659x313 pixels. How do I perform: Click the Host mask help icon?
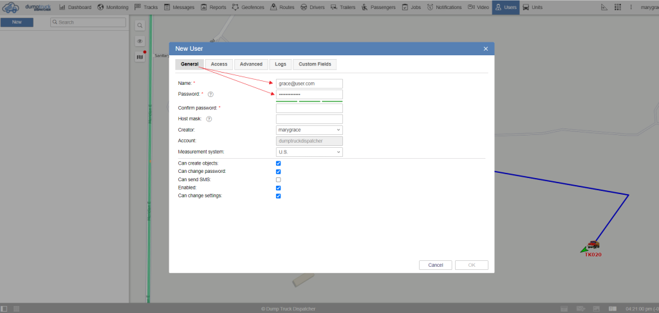tap(209, 119)
